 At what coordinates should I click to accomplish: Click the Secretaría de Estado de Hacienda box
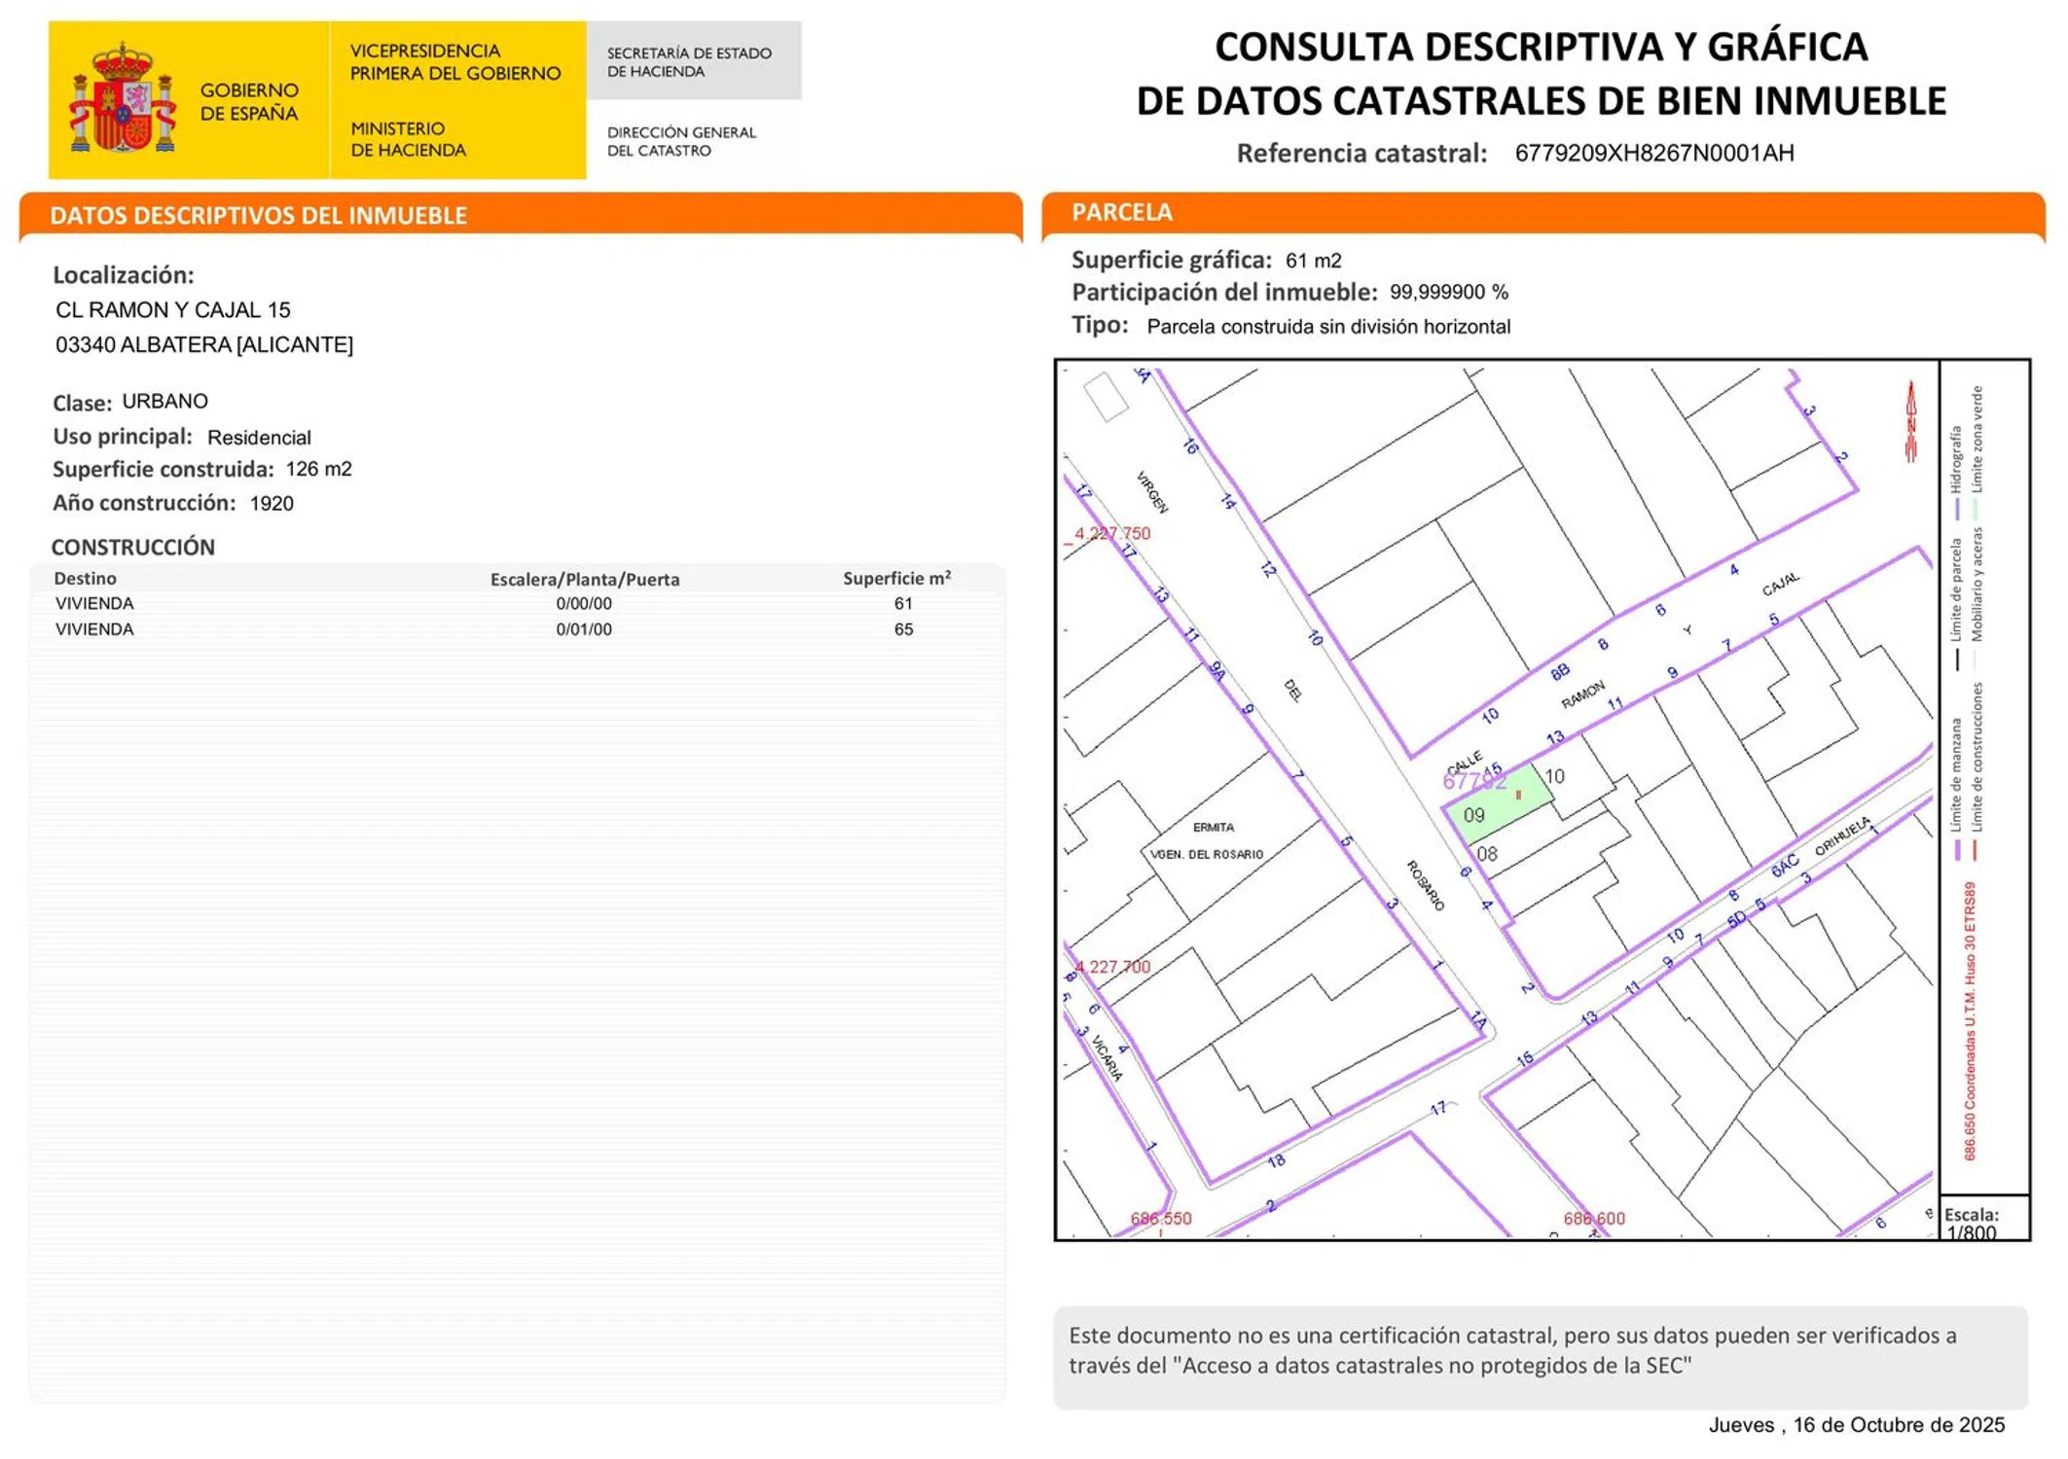692,61
